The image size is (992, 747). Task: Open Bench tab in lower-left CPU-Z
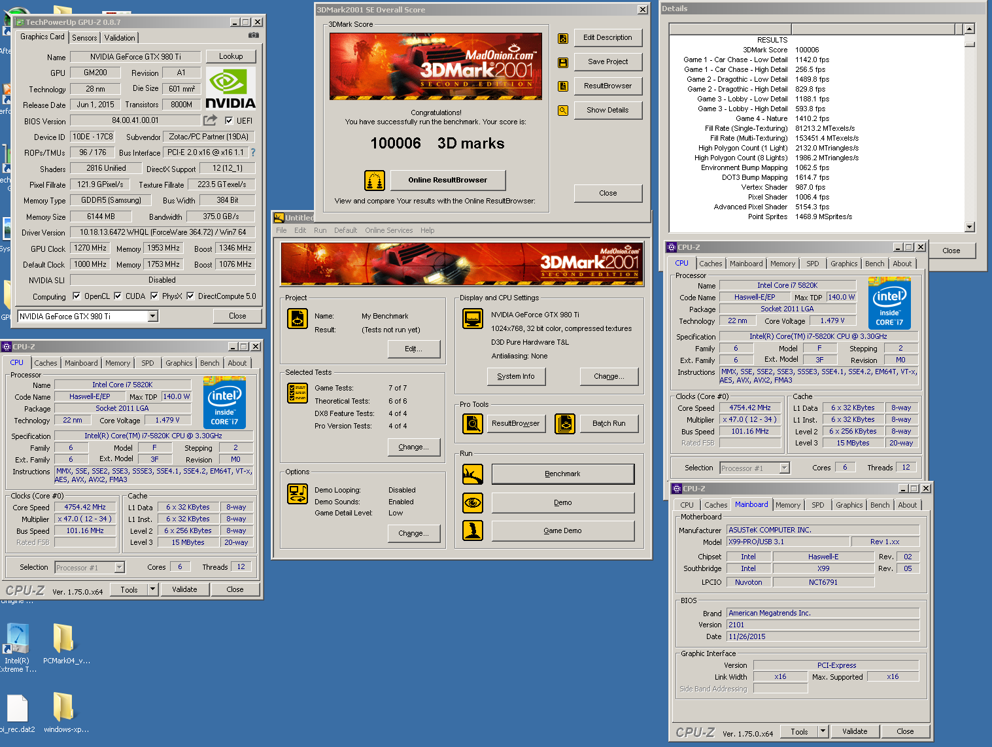(x=210, y=363)
